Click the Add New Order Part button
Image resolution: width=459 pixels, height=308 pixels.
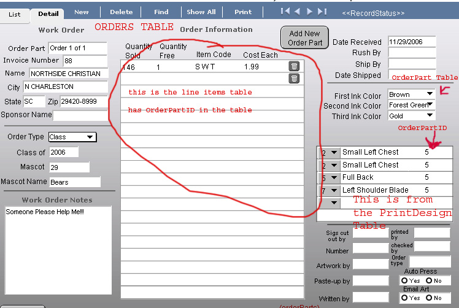pos(304,38)
